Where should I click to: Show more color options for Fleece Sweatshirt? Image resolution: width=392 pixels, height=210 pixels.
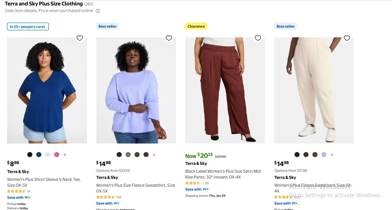pos(154,155)
